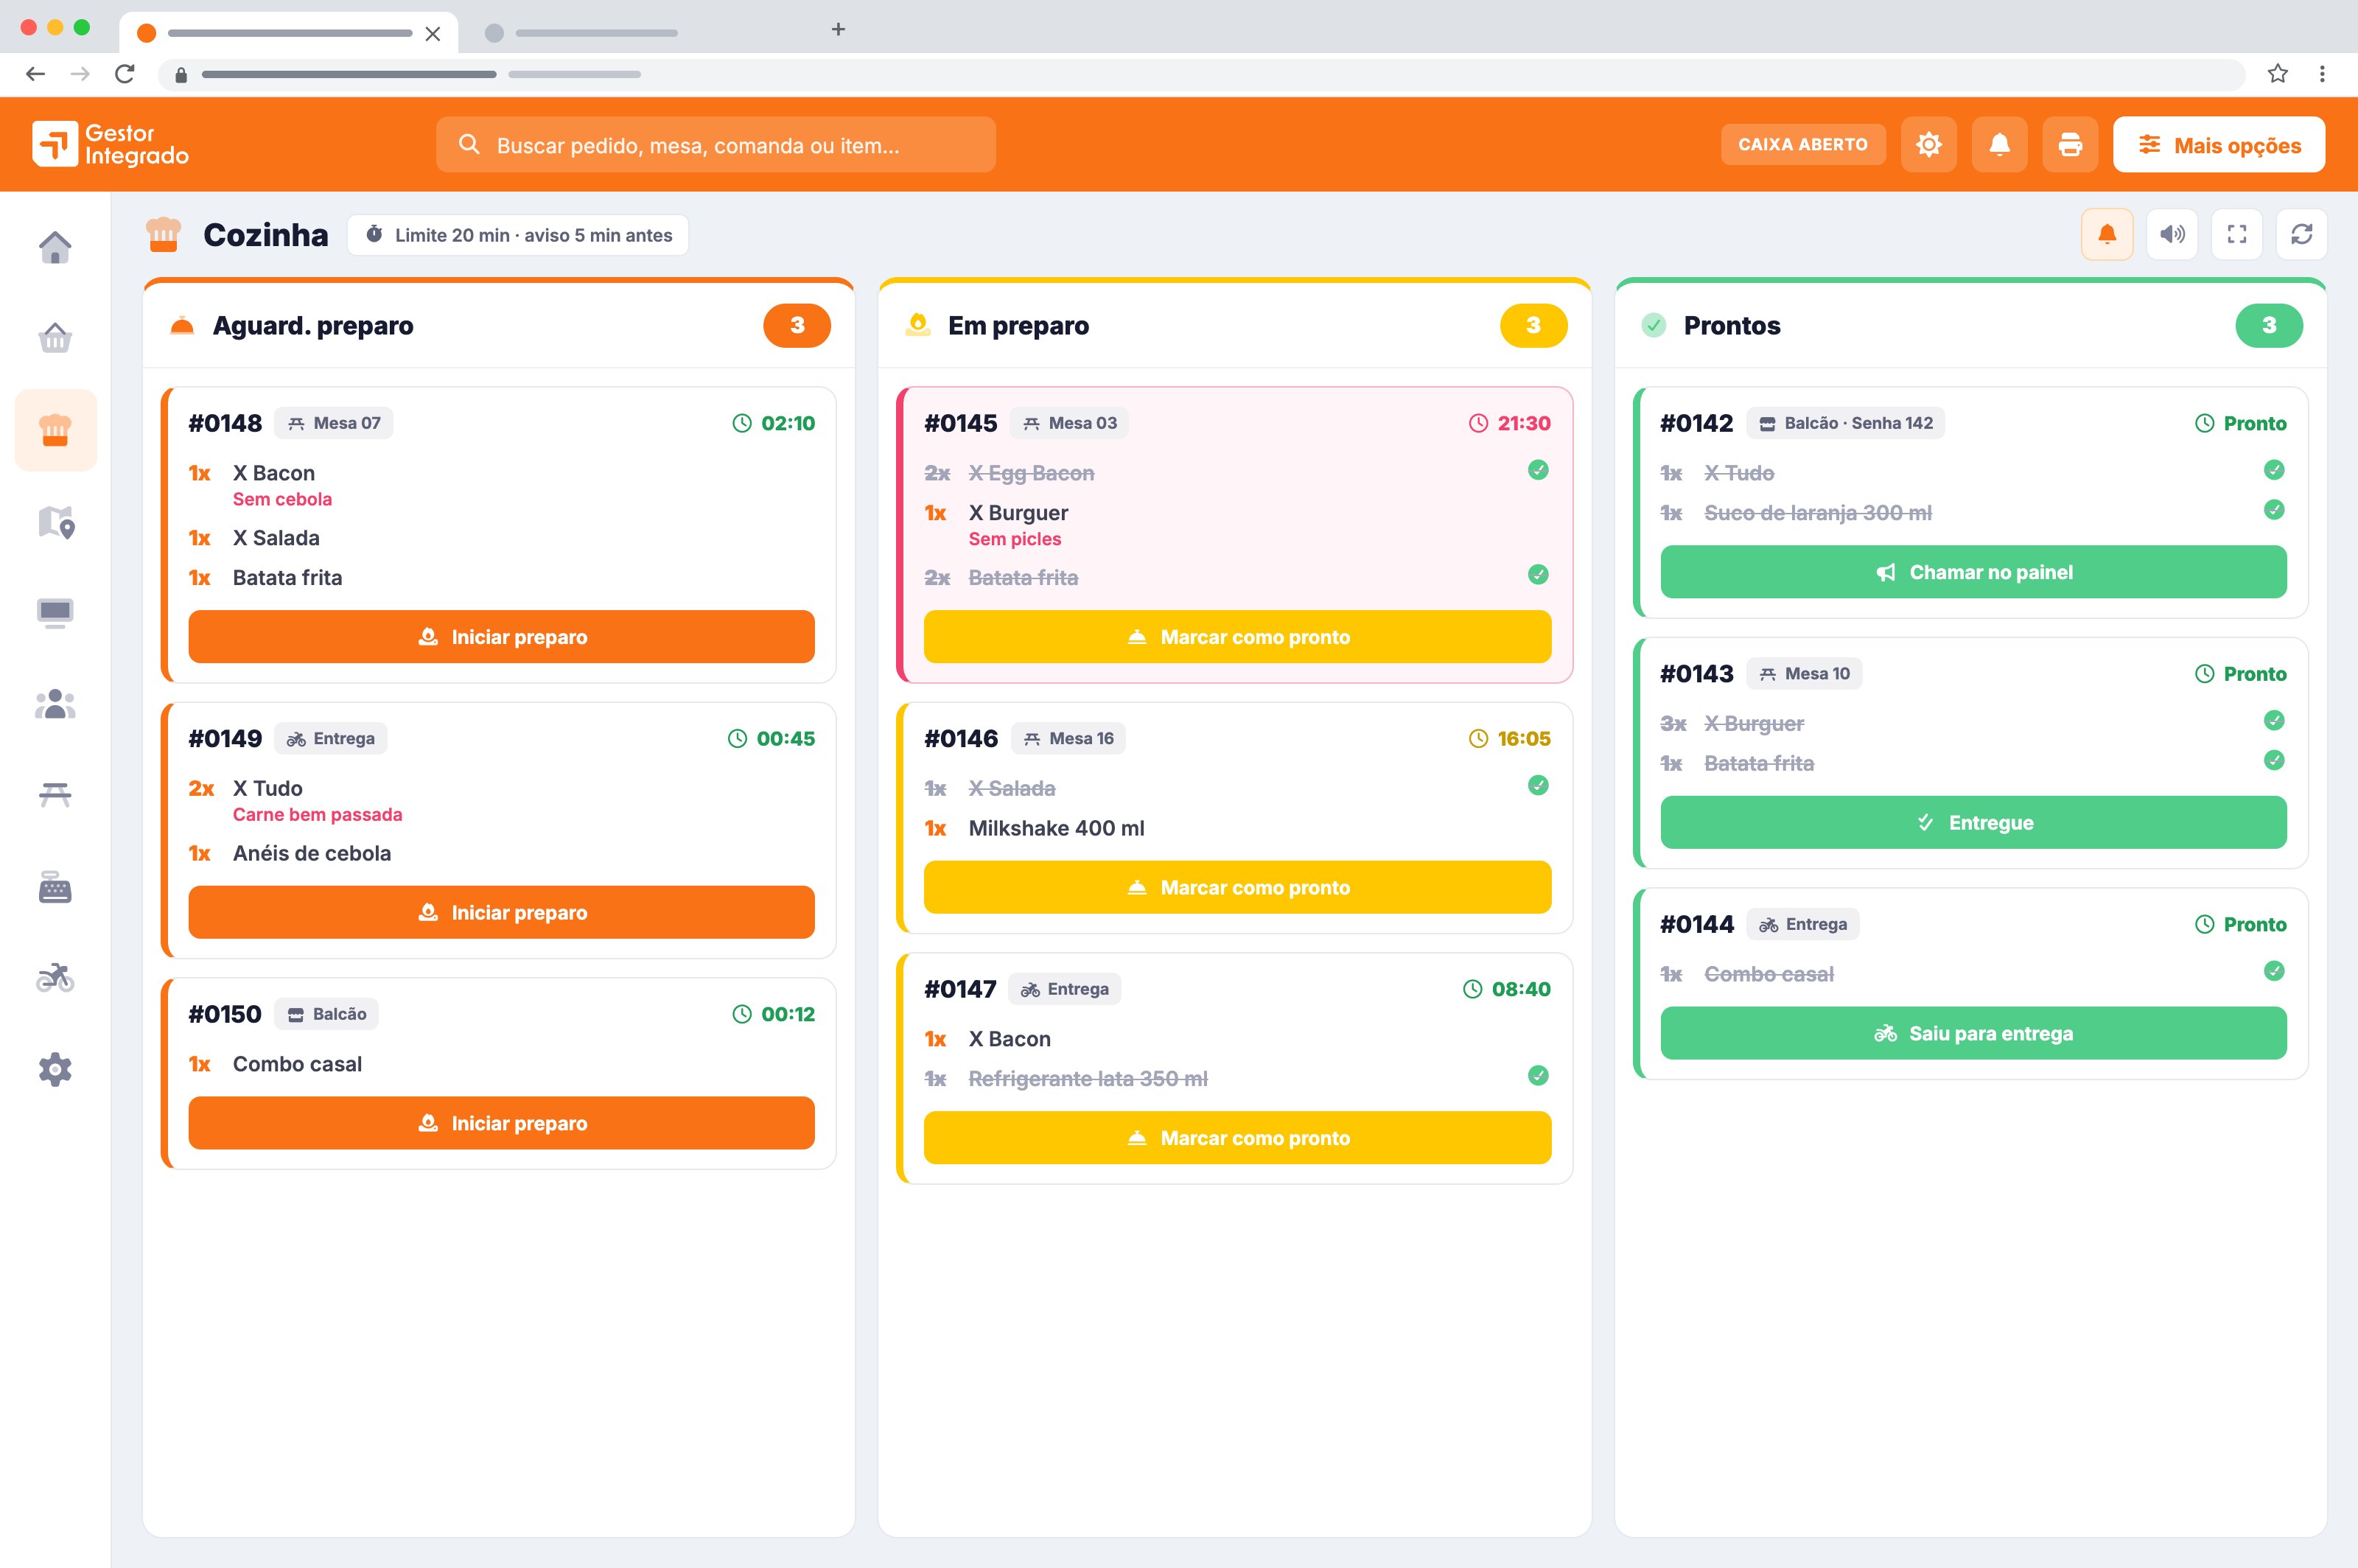Click the refresh icon in Cozinha toolbar
The width and height of the screenshot is (2358, 1568).
[x=2301, y=234]
